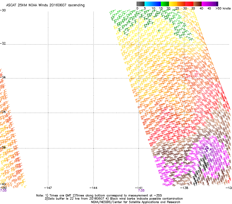Click the gray 0-5 knot legend color segment

coord(140,4)
